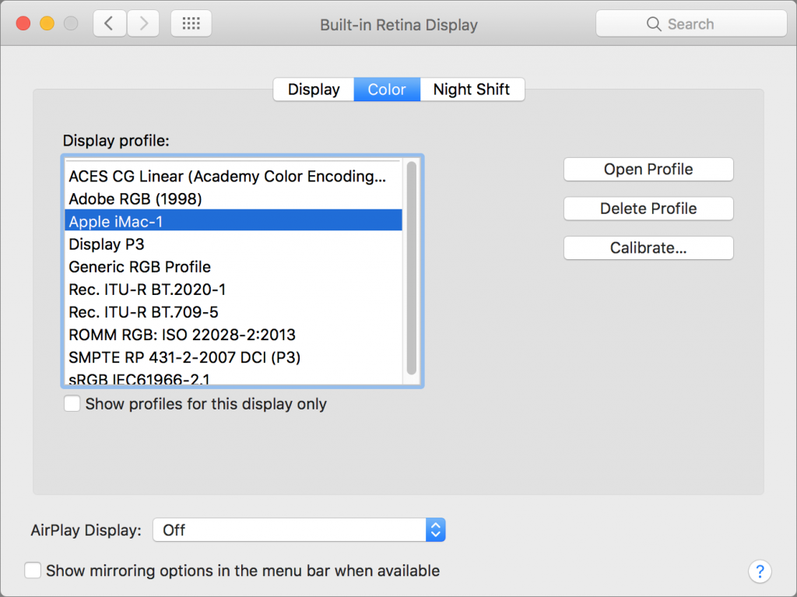Click the forward navigation arrow
The width and height of the screenshot is (797, 597).
pos(143,23)
